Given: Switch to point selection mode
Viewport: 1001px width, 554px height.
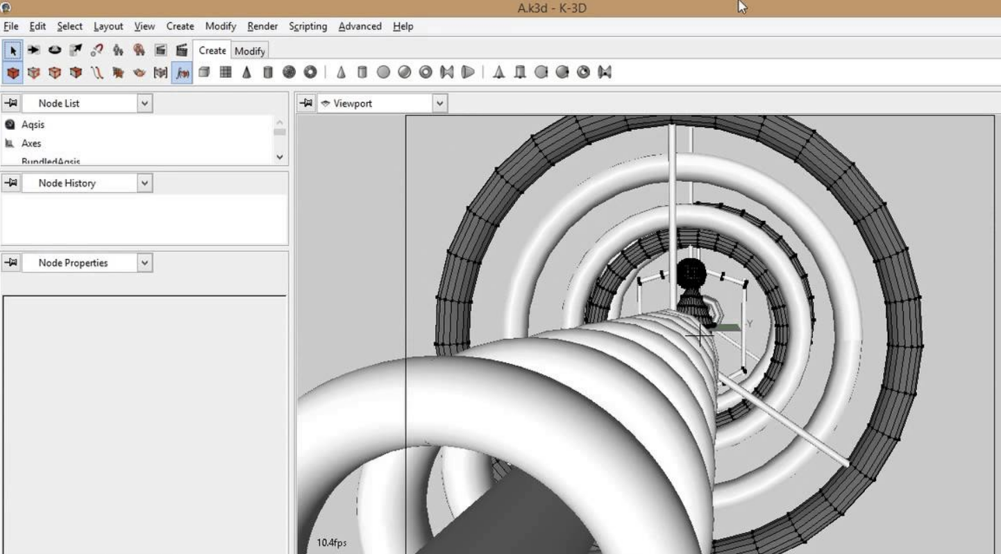Looking at the screenshot, I should coord(33,72).
